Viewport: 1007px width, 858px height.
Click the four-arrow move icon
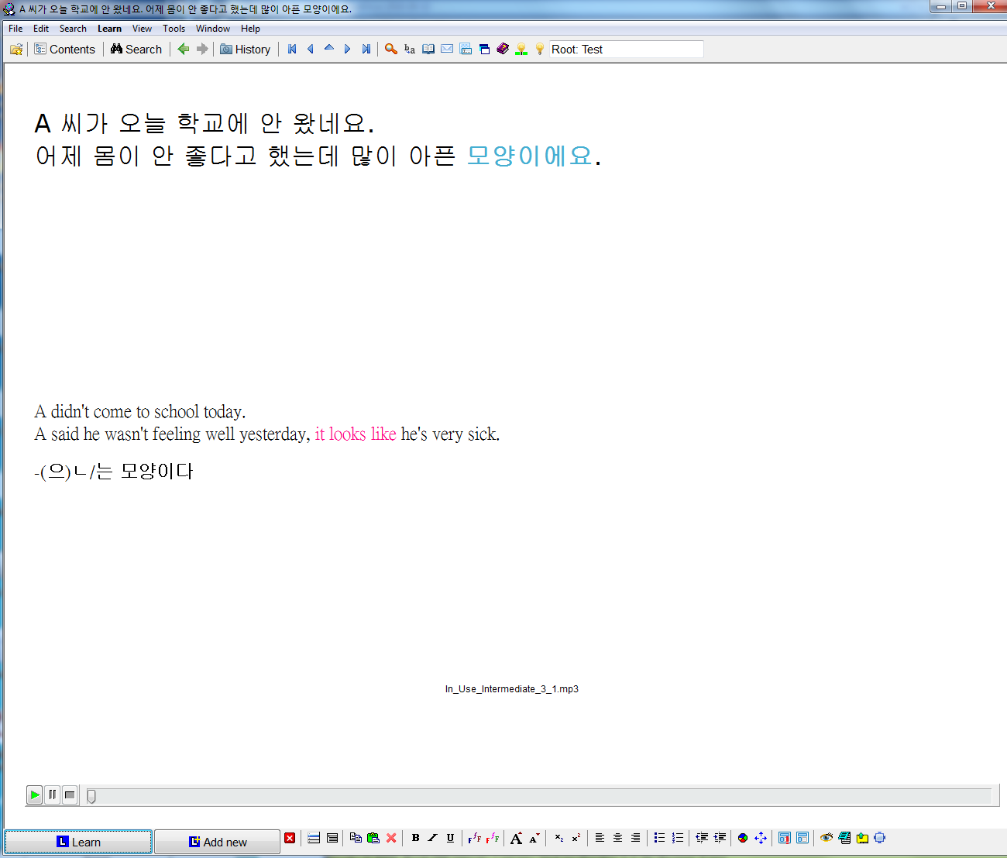[761, 838]
